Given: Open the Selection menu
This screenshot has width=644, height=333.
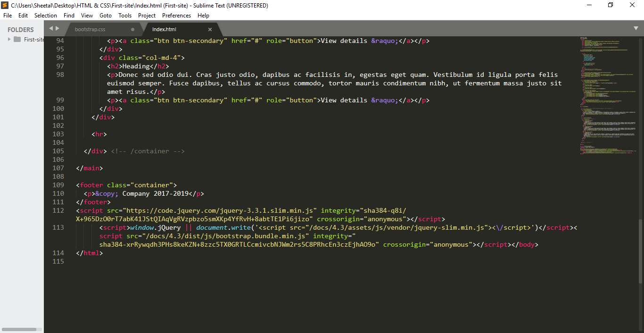Looking at the screenshot, I should click(x=46, y=16).
